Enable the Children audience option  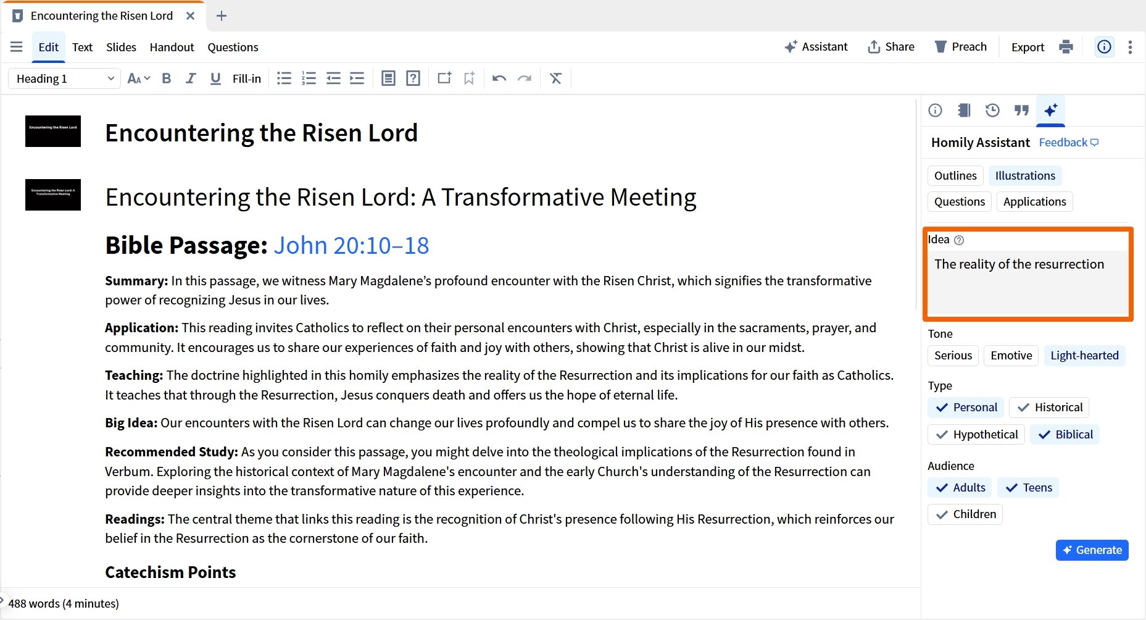tap(965, 514)
